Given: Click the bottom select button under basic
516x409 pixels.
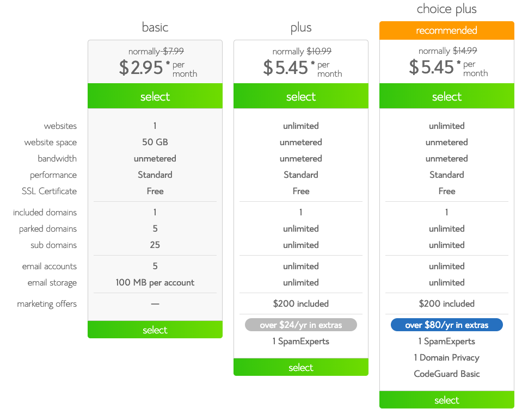Looking at the screenshot, I should point(155,330).
